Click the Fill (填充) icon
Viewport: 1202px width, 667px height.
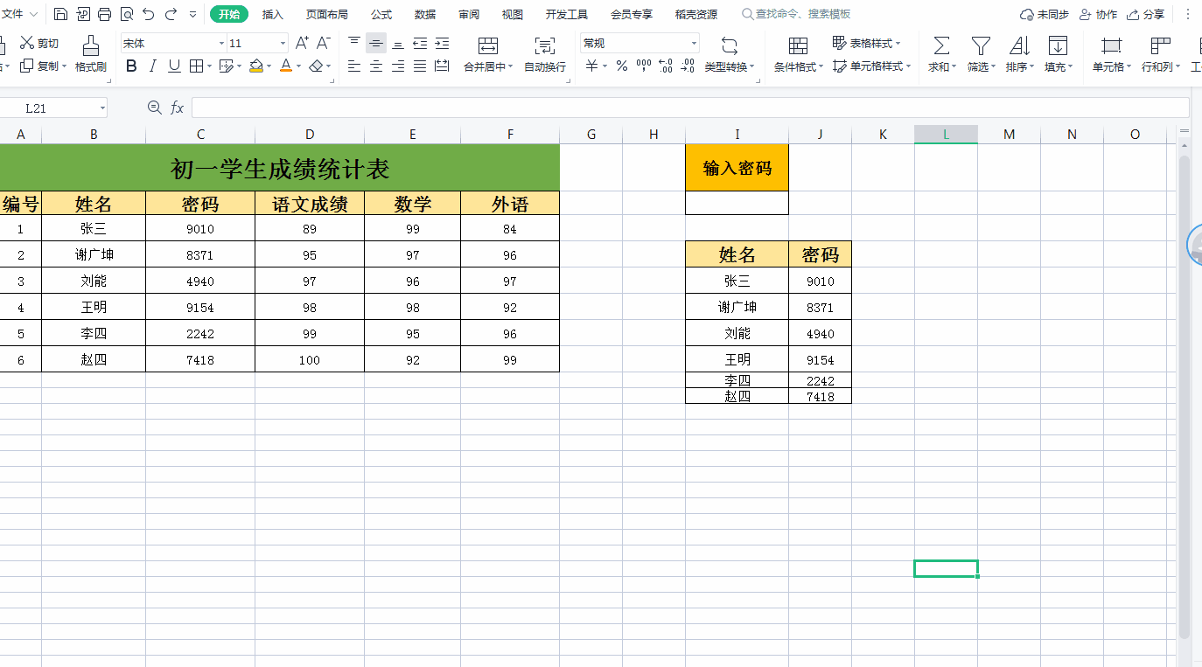pyautogui.click(x=1058, y=46)
